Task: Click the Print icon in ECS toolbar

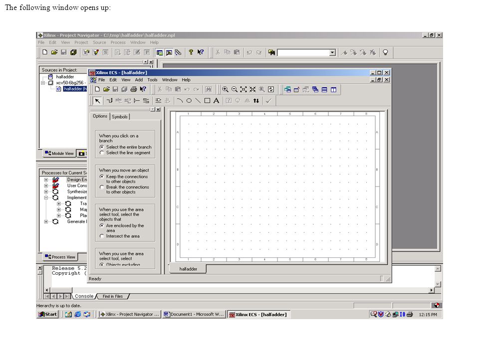Action: [x=134, y=89]
